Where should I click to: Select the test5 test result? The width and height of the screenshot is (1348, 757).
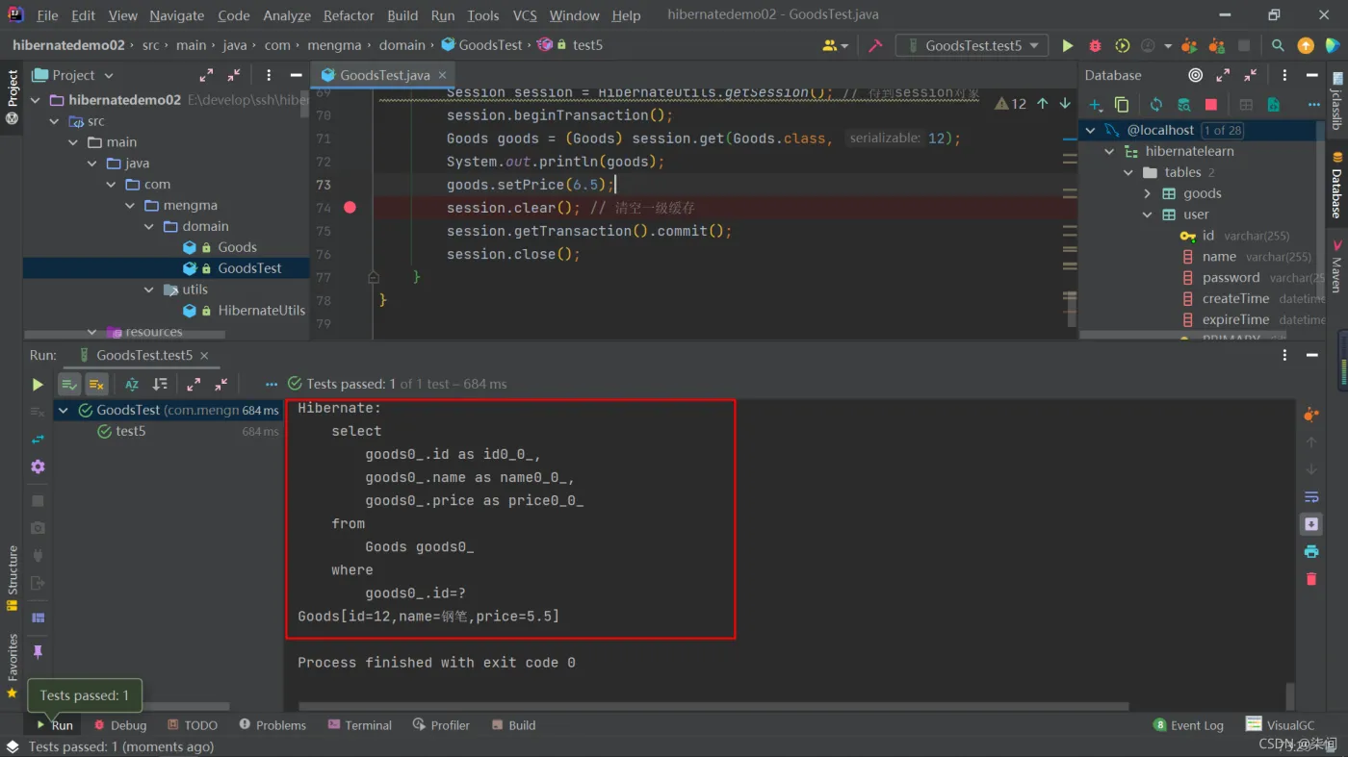click(x=131, y=431)
